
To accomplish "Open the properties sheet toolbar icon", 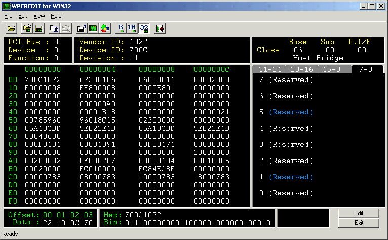I will click(81, 28).
